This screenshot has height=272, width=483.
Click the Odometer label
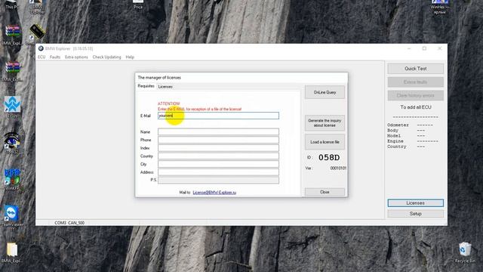tap(398, 125)
